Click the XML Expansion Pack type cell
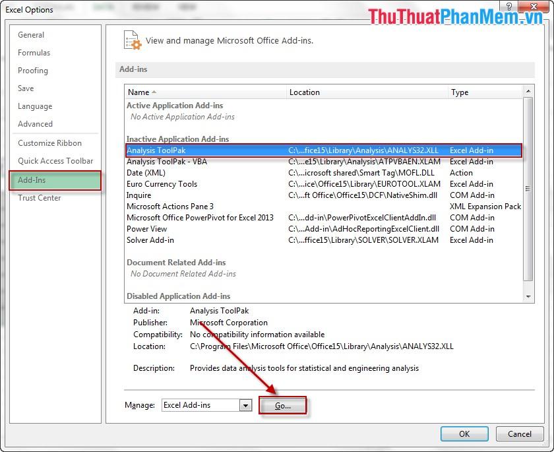The height and width of the screenshot is (452, 554). point(485,207)
